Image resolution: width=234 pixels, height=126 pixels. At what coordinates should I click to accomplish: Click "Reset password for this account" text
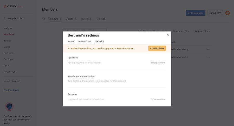(84, 63)
